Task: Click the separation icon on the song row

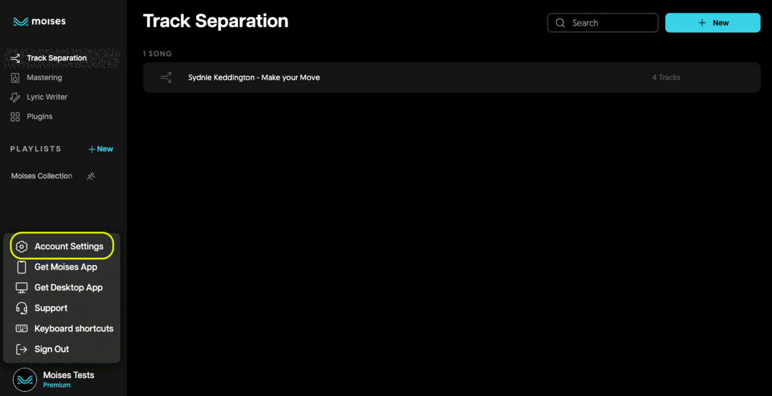Action: [166, 78]
